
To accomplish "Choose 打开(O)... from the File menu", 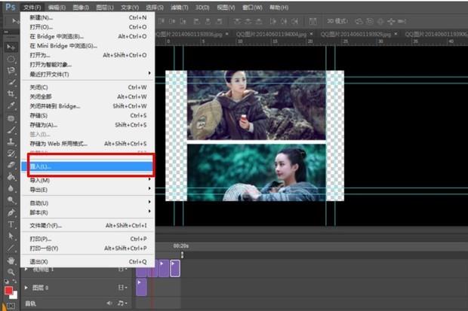I will click(x=88, y=27).
